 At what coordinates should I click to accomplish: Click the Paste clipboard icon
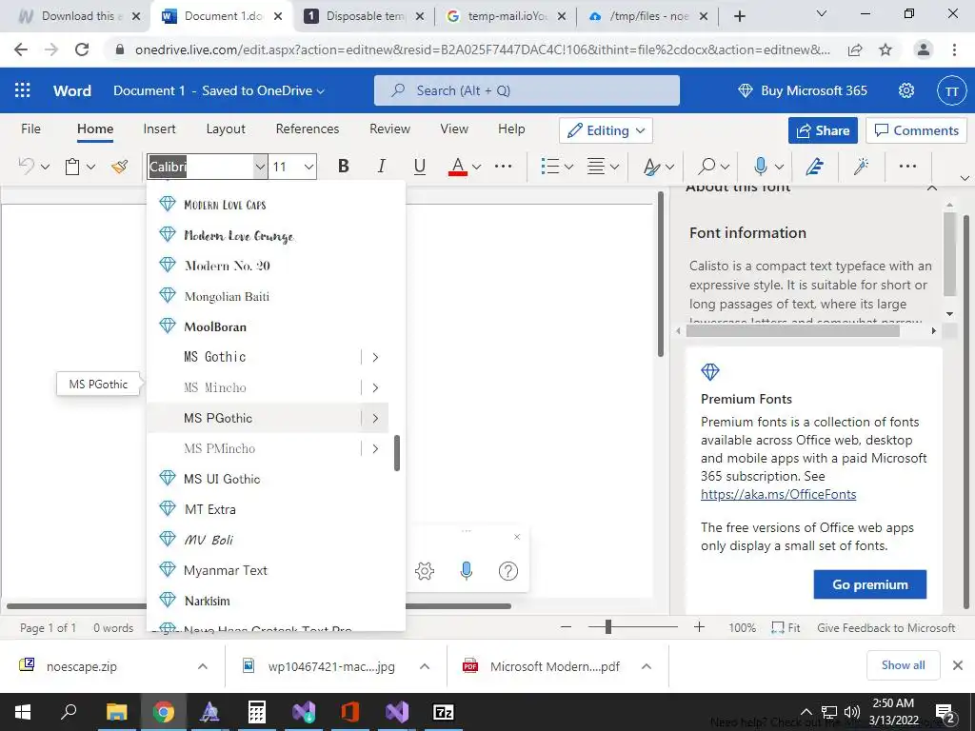pos(72,166)
